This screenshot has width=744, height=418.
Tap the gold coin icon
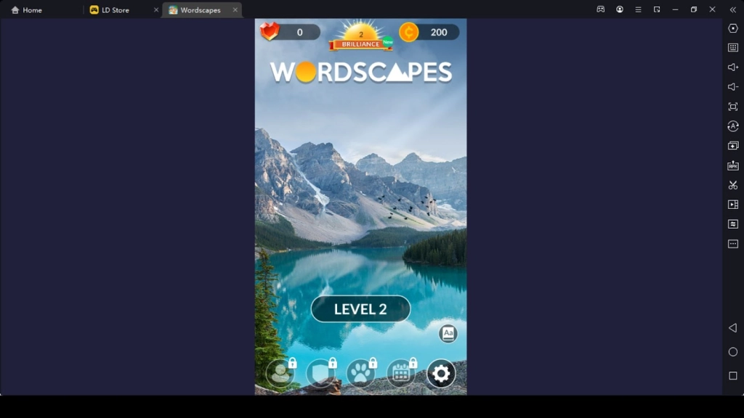coord(408,32)
